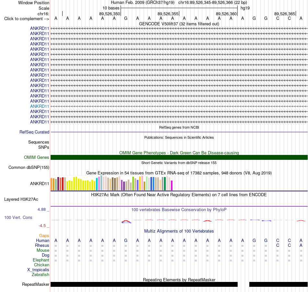Click the OMIM Genes track label
The image size is (308, 292).
(37, 158)
